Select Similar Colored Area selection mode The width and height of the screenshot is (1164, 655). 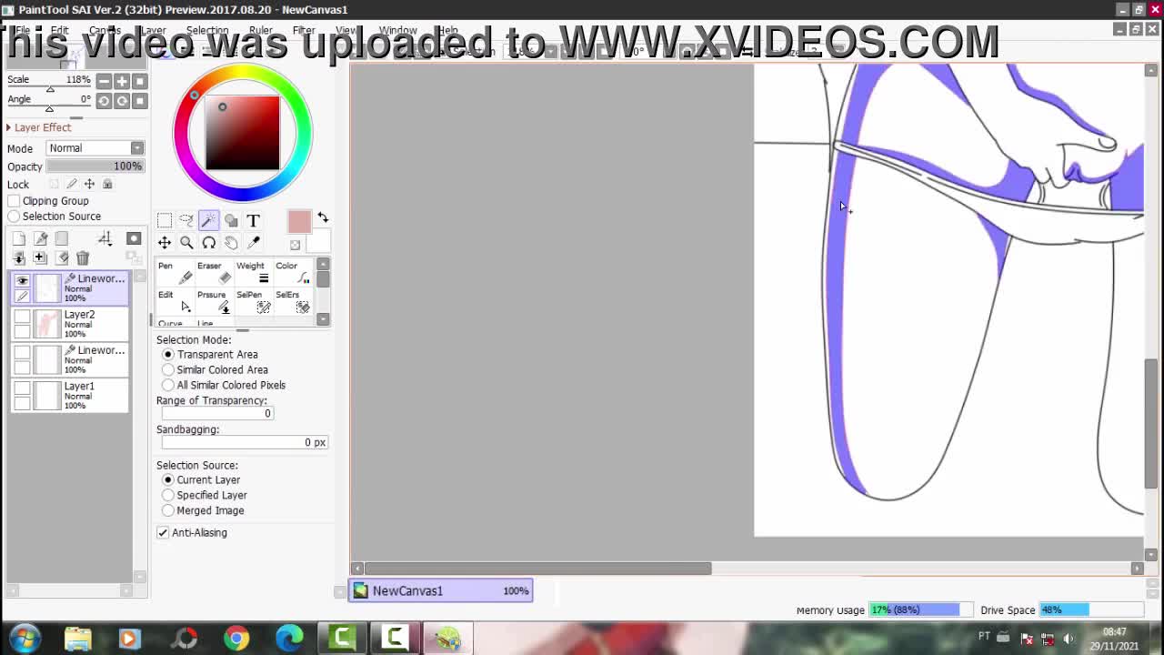coord(168,370)
